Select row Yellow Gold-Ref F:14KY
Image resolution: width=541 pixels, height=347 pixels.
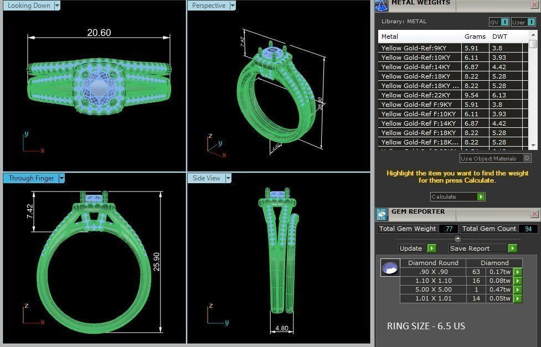pyautogui.click(x=453, y=123)
